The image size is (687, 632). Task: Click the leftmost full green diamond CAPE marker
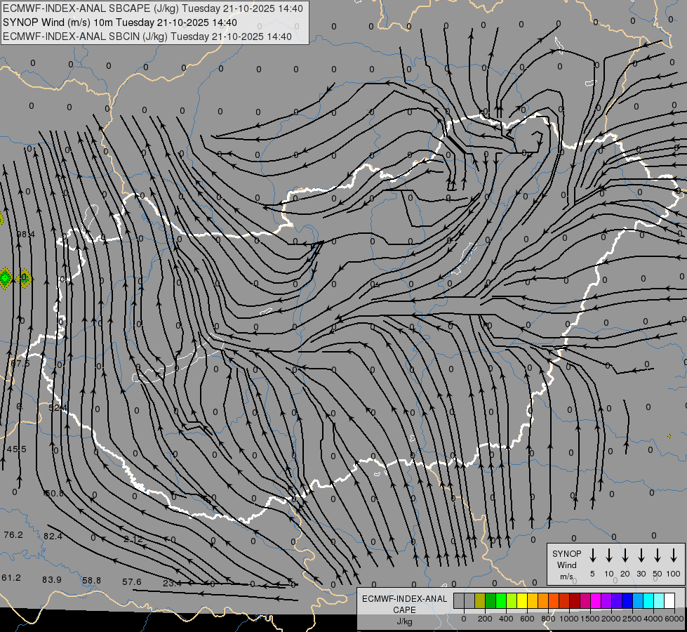[5, 278]
